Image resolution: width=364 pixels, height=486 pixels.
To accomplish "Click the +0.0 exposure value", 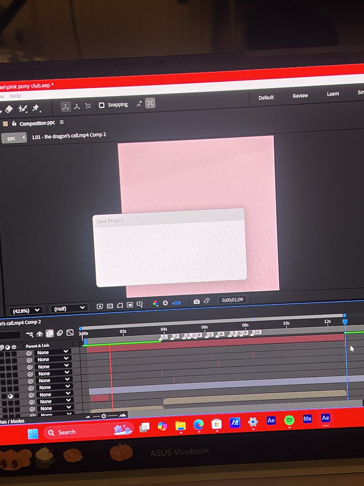I will click(176, 303).
